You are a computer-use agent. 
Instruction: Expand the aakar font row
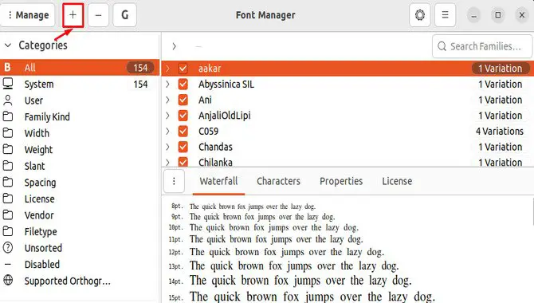click(x=167, y=68)
